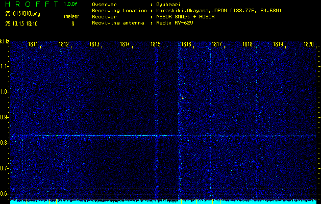Click the meteor count value 9

pos(73,24)
